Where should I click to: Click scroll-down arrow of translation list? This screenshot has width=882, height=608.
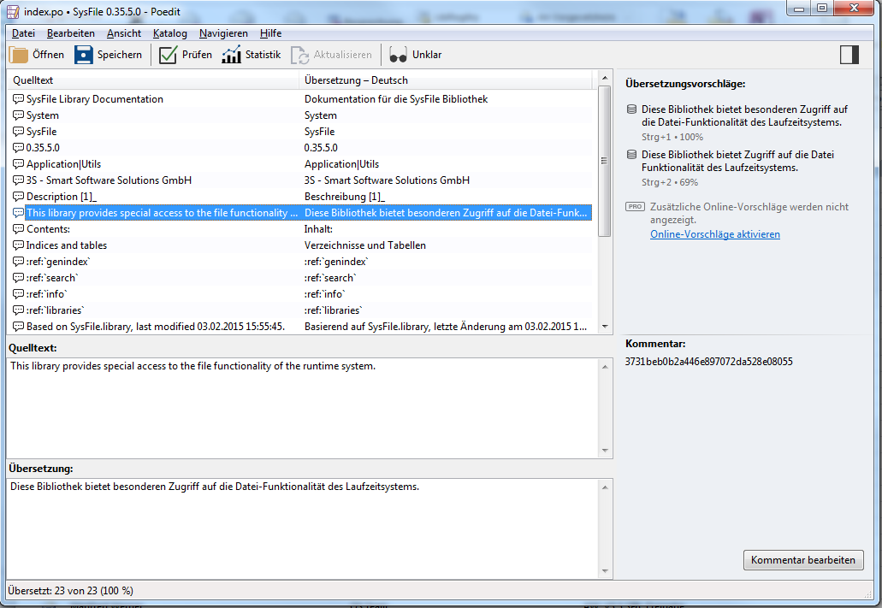click(605, 326)
